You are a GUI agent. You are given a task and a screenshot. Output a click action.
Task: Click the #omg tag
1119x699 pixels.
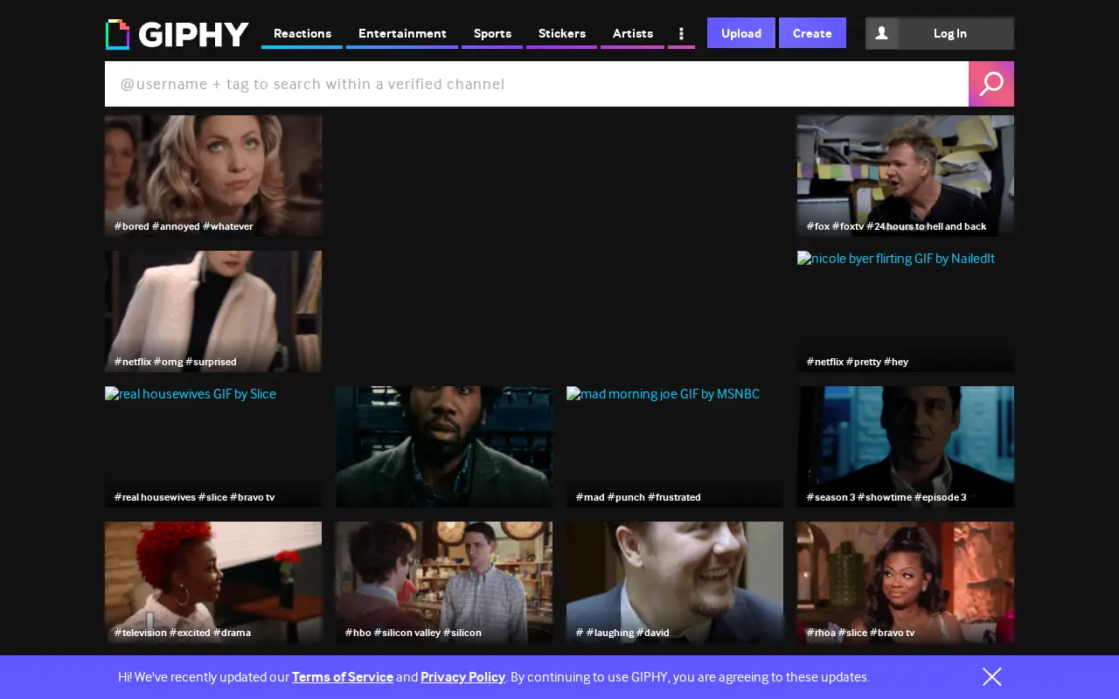coord(169,362)
